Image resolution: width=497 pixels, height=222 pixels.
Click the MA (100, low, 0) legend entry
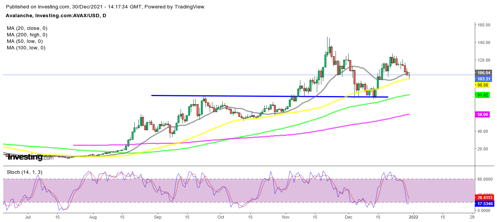(26, 48)
